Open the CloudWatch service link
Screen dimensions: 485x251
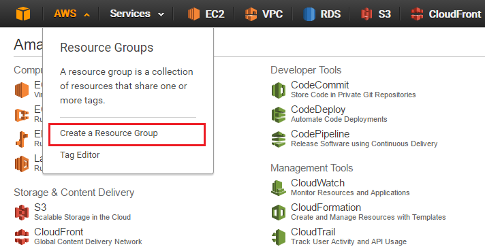click(x=317, y=183)
